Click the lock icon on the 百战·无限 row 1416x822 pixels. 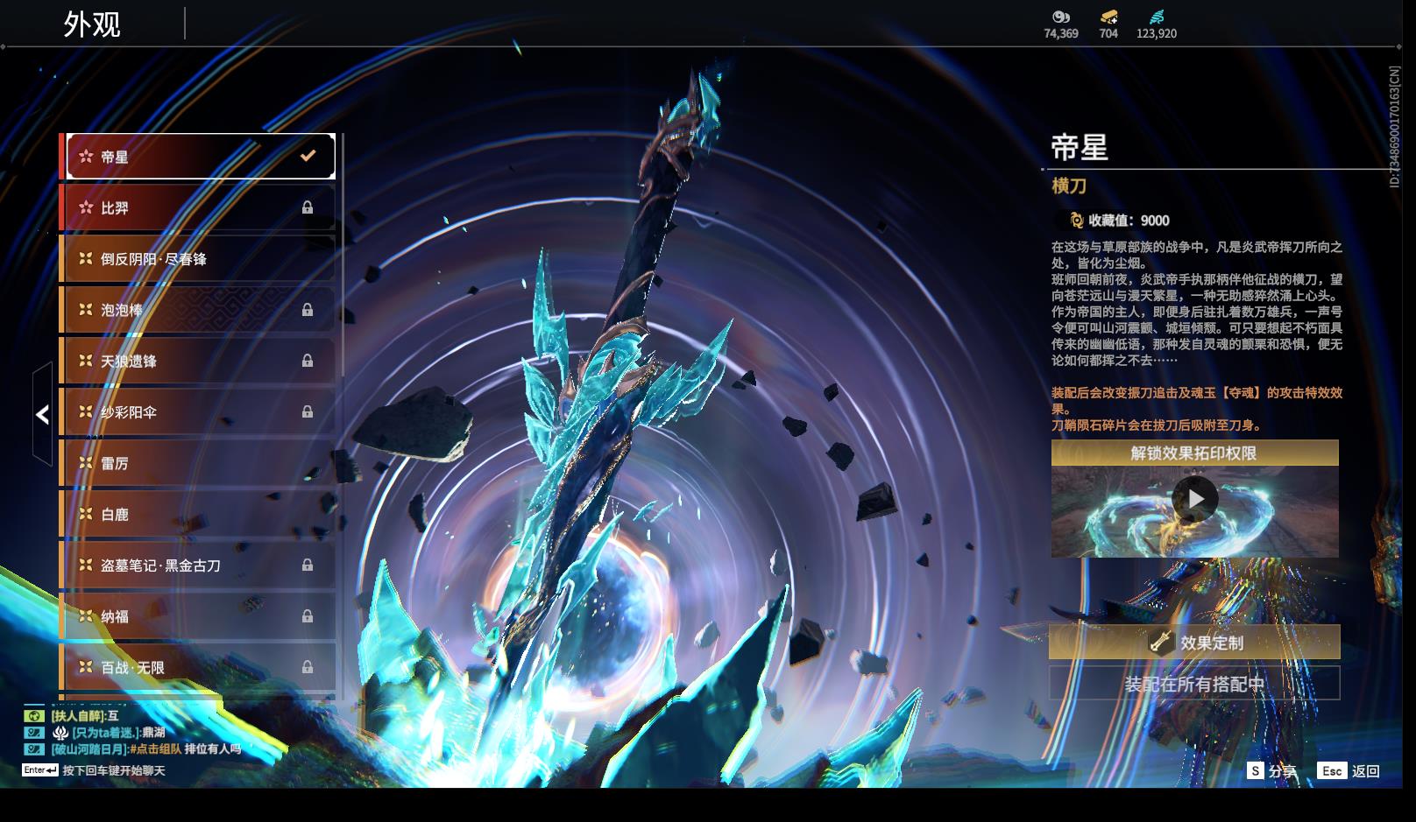(x=308, y=666)
